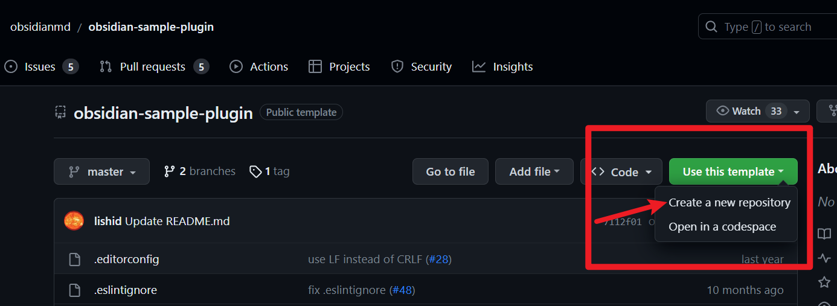Switch to the Pull requests tab
The height and width of the screenshot is (306, 837).
pyautogui.click(x=152, y=66)
